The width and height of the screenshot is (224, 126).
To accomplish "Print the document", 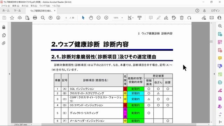I will pos(35,18).
